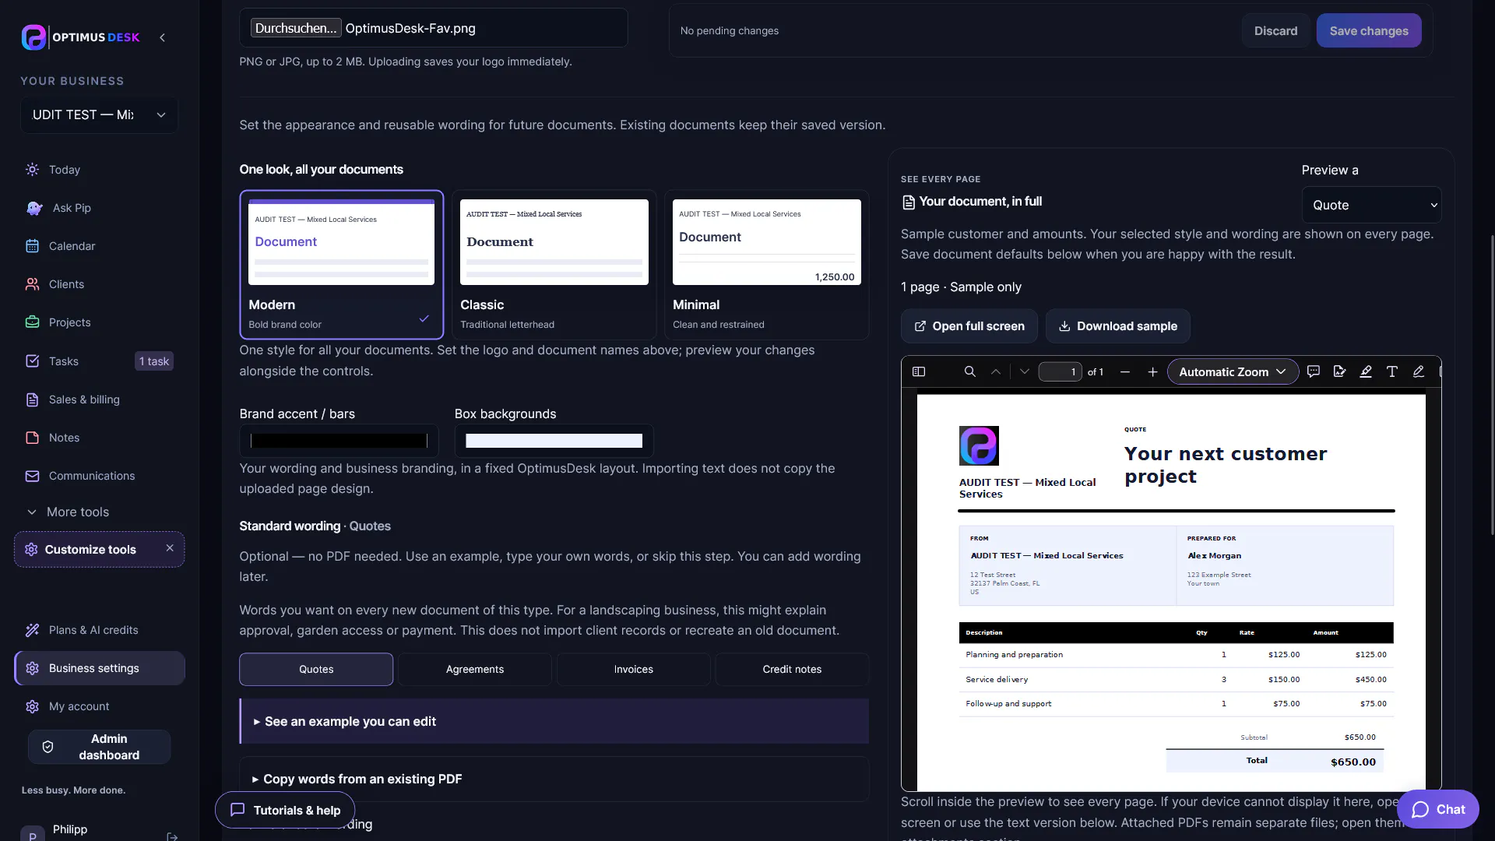Select the draw pen tool
The image size is (1495, 841).
pyautogui.click(x=1418, y=372)
